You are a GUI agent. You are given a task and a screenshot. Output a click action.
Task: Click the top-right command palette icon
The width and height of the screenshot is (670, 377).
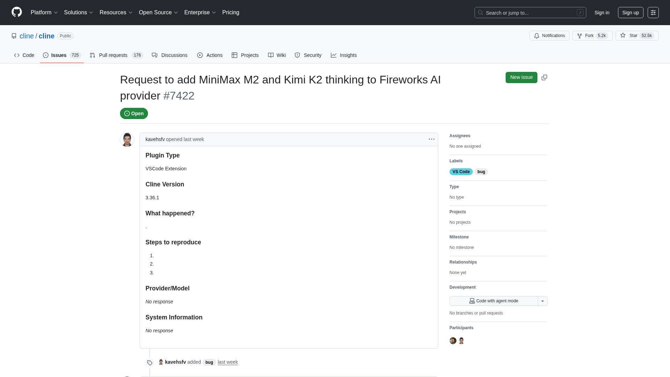tap(653, 13)
